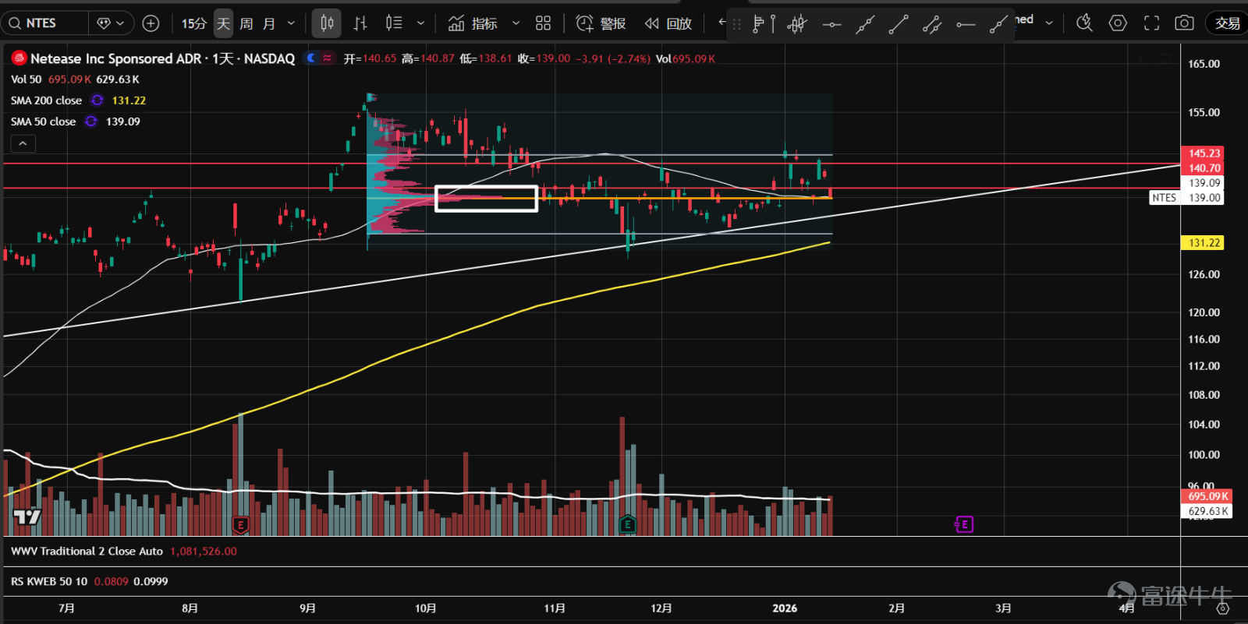Viewport: 1248px width, 624px height.
Task: Click the Netease Inc Sponsored ADR title
Action: click(x=162, y=58)
